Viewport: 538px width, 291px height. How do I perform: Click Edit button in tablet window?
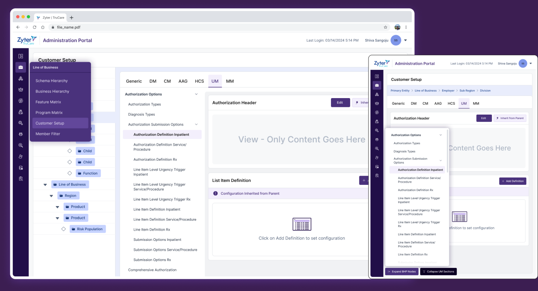[484, 118]
